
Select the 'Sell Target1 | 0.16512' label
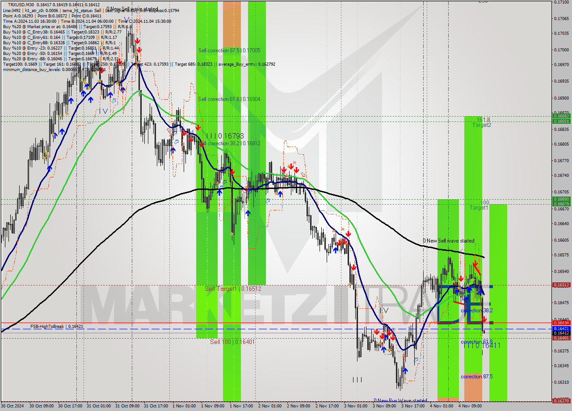coord(232,289)
